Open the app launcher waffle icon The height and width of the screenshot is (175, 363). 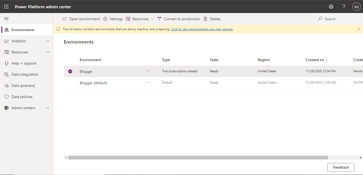coord(6,7)
